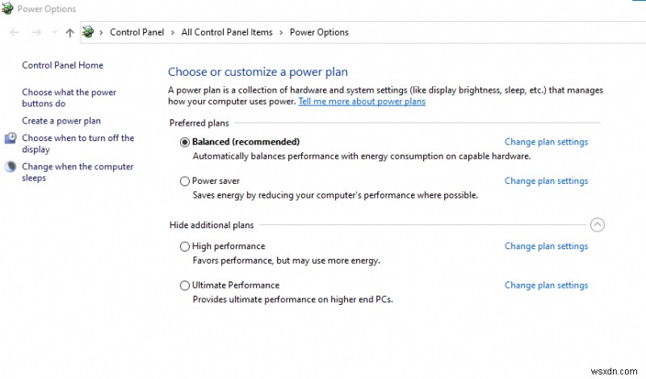This screenshot has height=379, width=646.
Task: Click the address bar Power Options icon
Action: pos(88,32)
